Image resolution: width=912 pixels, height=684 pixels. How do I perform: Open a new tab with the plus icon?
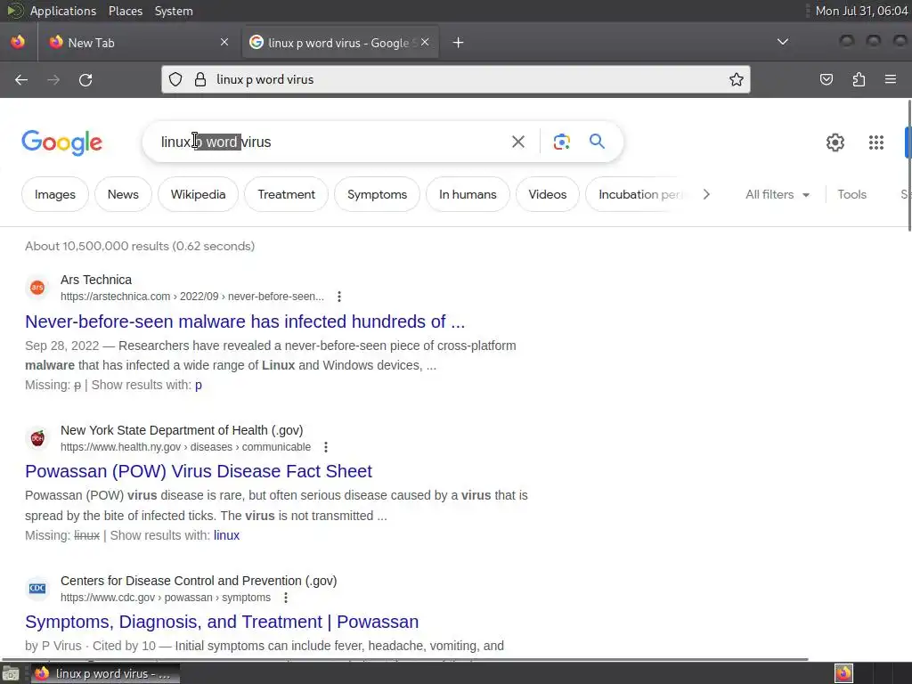(459, 43)
